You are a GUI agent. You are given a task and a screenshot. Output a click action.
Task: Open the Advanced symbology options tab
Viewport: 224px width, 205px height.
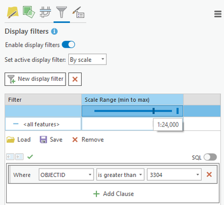[78, 12]
